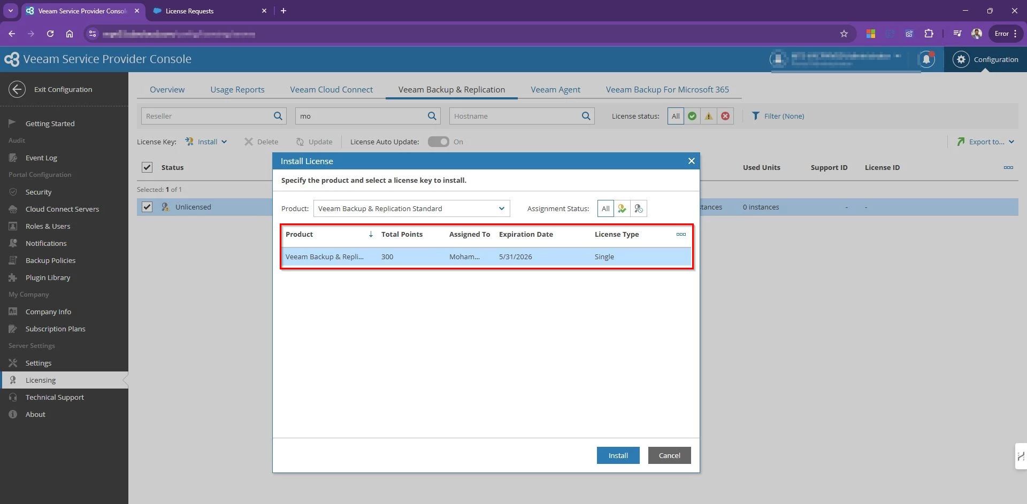Show assigned licenses in Assignment Status filter
Screen dimensions: 1027x504
coord(622,208)
